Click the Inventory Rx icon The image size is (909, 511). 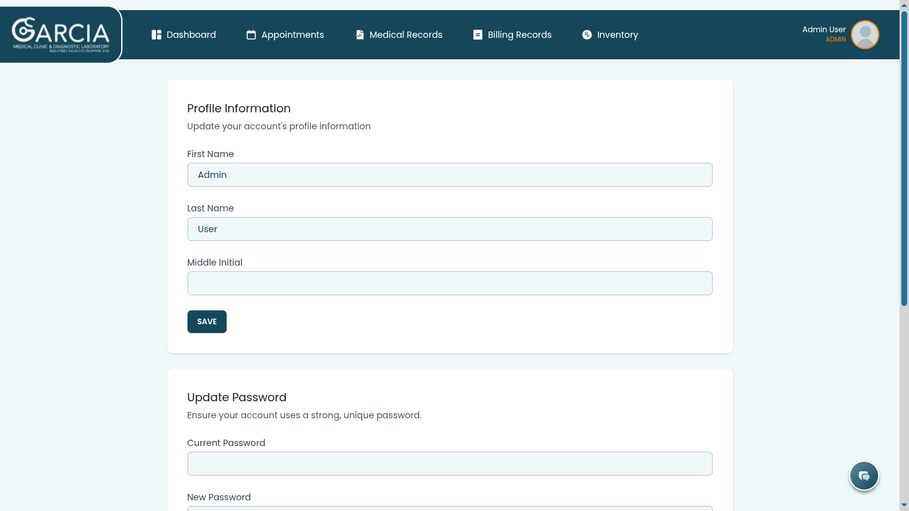pyautogui.click(x=587, y=35)
